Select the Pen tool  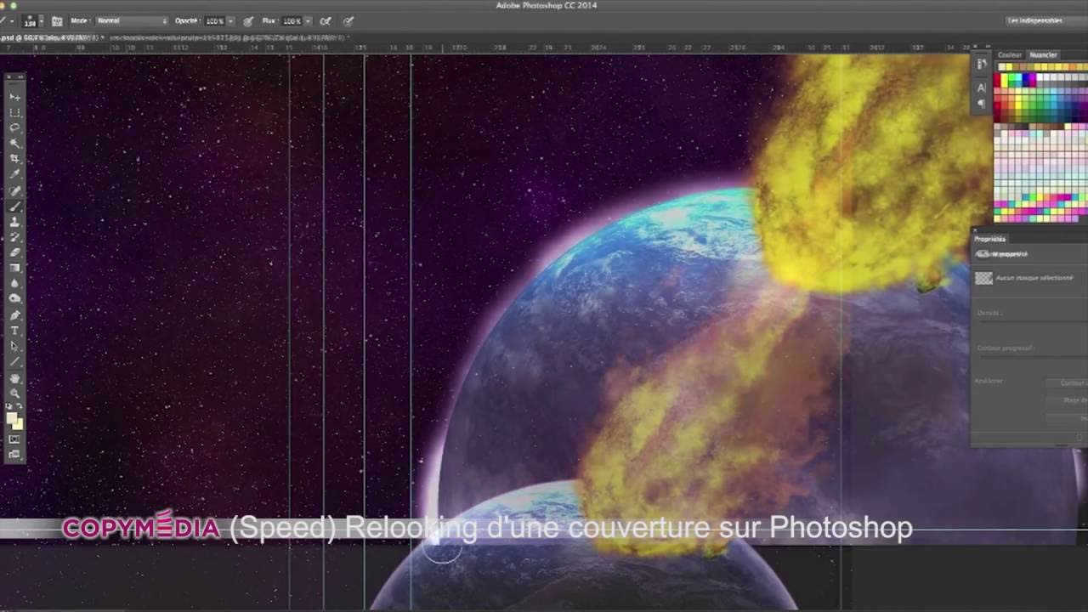[14, 315]
